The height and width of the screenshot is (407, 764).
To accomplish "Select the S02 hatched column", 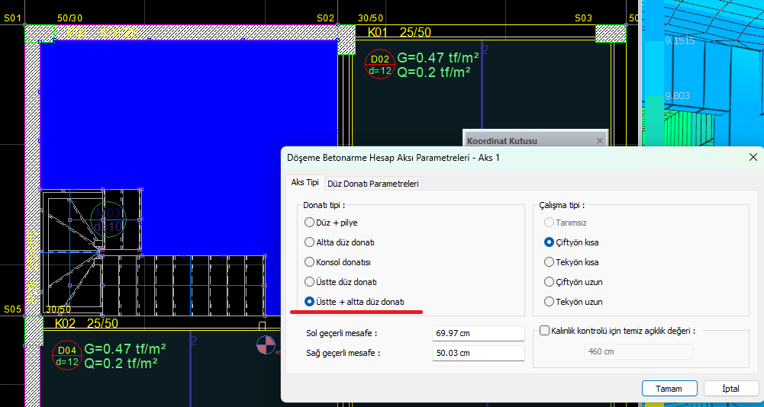I will click(x=347, y=40).
